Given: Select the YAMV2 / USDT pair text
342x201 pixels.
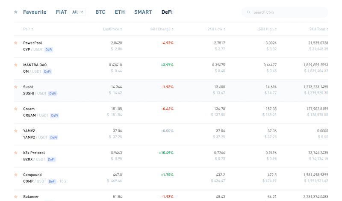Looking at the screenshot, I should 35,137.
